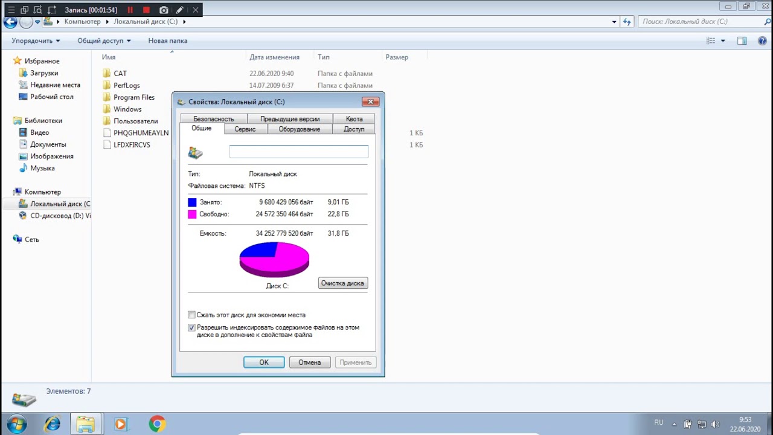The width and height of the screenshot is (773, 435).
Task: Switch to Квота tab
Action: click(x=354, y=119)
